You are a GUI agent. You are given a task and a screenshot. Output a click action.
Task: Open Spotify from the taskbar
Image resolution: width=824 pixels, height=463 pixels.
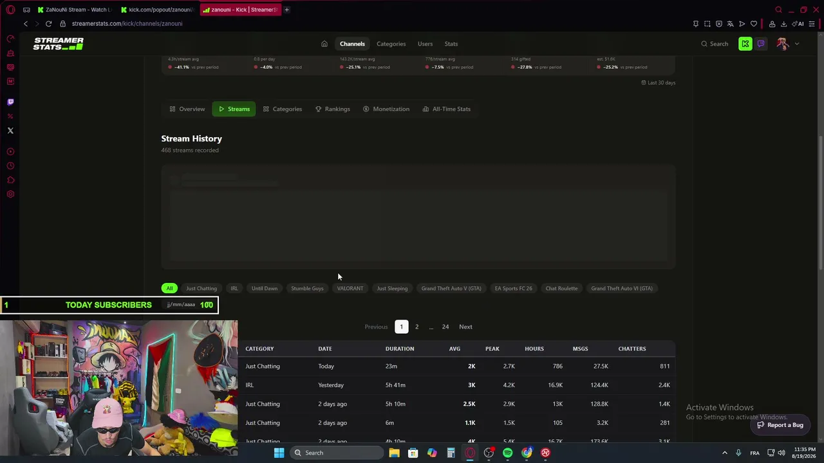[508, 453]
